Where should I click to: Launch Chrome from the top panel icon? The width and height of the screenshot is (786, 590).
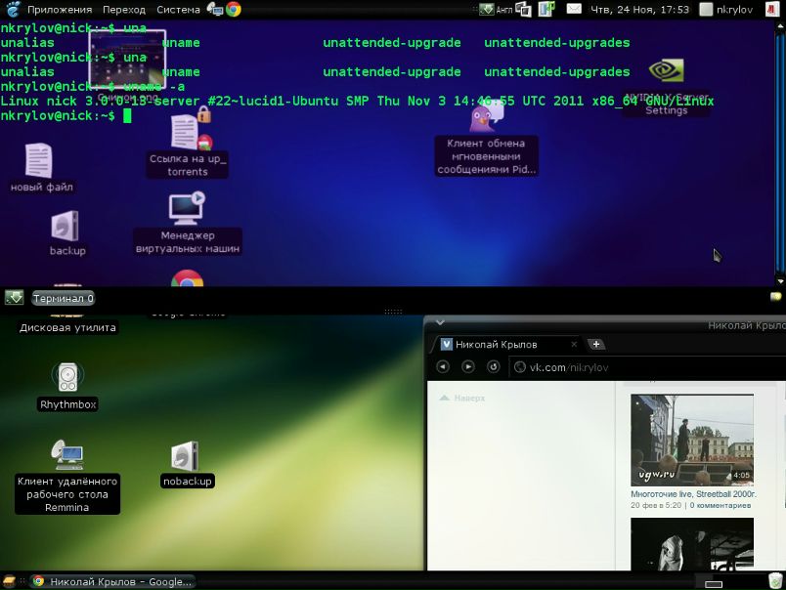233,9
